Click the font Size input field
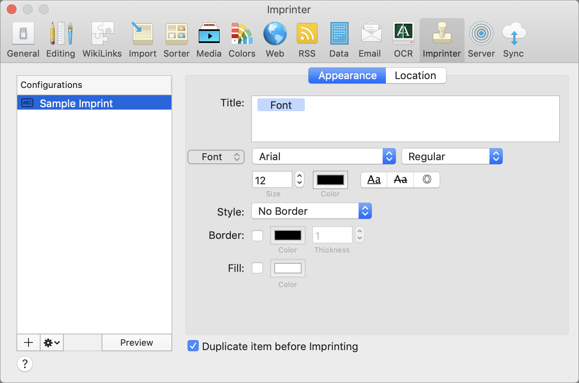This screenshot has height=383, width=579. click(272, 179)
